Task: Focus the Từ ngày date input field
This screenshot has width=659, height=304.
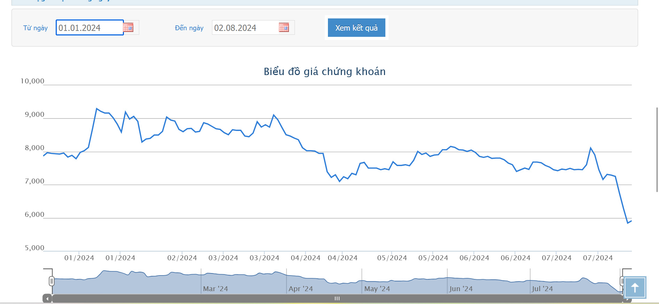Action: 89,28
